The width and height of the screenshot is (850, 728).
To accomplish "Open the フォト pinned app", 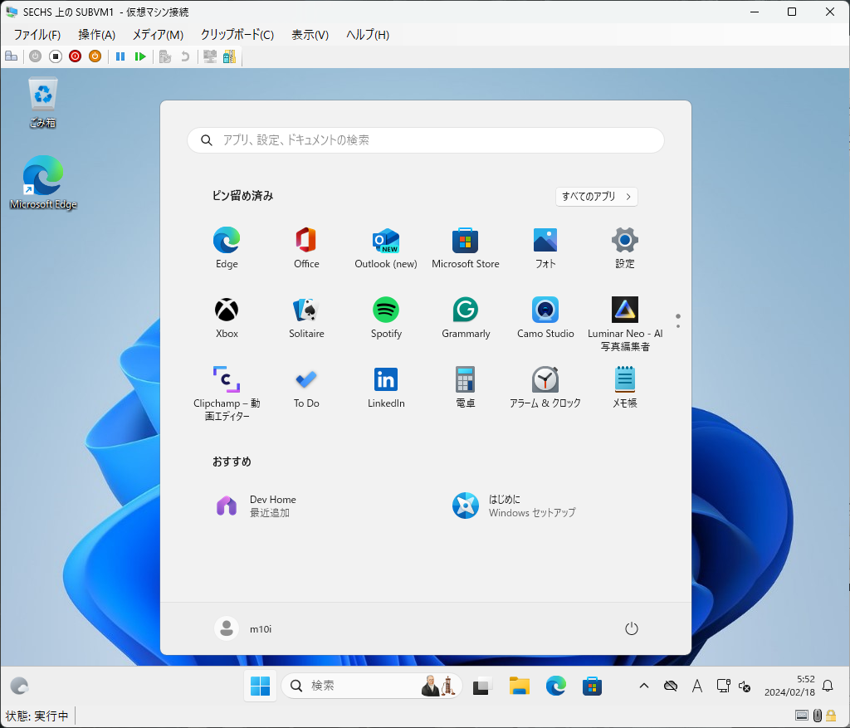I will [x=545, y=247].
